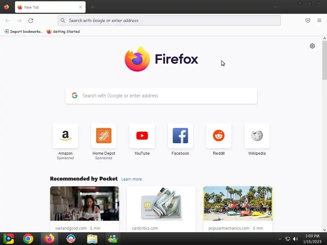327x245 pixels.
Task: Close the New Tab tab
Action: (80, 7)
